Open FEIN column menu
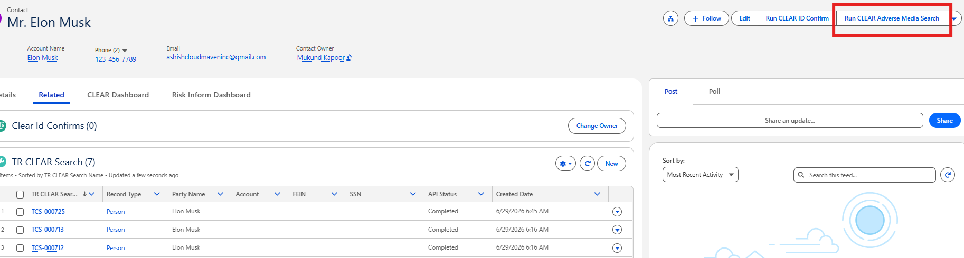This screenshot has width=964, height=258. [334, 194]
